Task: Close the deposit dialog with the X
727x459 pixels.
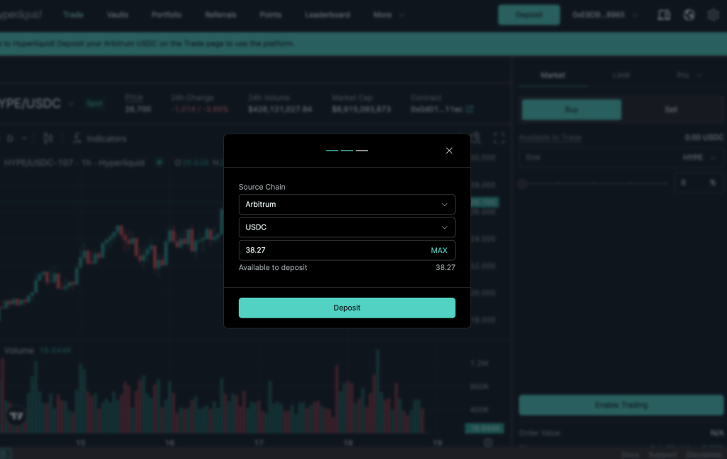Action: coord(449,151)
